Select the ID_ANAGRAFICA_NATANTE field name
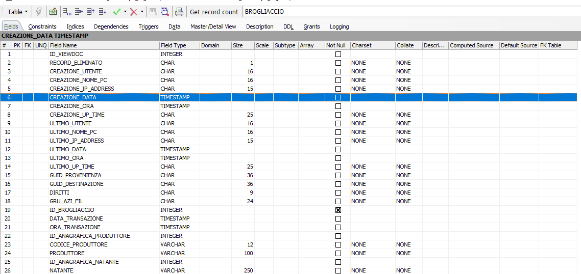Screen dimensions: 581x274 tap(84, 262)
